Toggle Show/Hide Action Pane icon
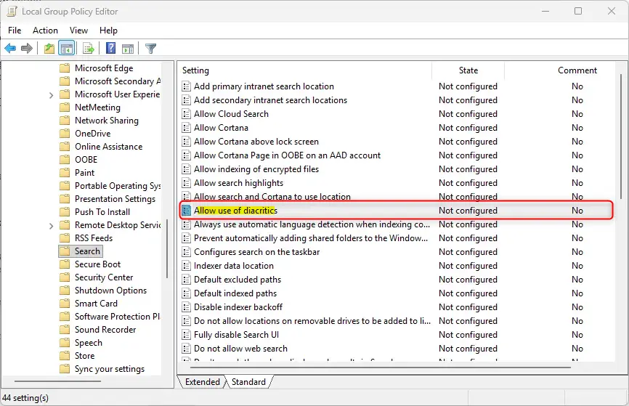629x406 pixels. click(x=128, y=49)
